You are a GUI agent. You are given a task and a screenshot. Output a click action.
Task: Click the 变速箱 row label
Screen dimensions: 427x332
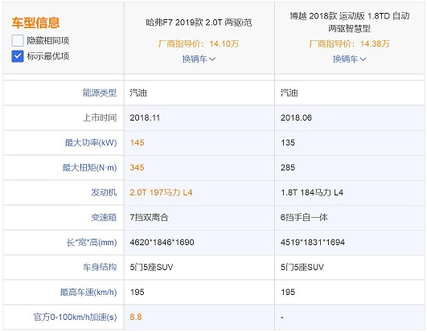(x=104, y=217)
